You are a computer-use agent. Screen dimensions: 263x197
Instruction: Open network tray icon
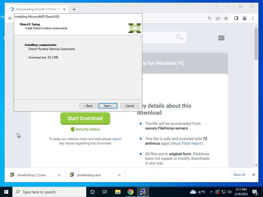point(224,192)
